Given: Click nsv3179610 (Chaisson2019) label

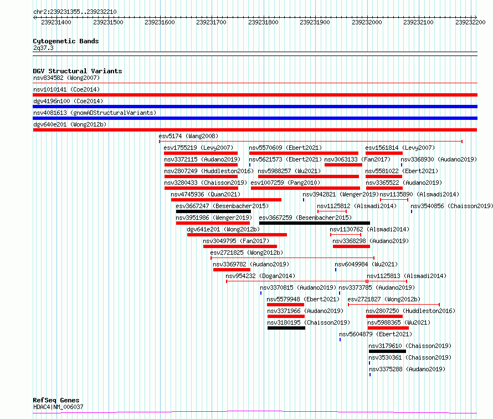Looking at the screenshot, I should (x=410, y=346).
